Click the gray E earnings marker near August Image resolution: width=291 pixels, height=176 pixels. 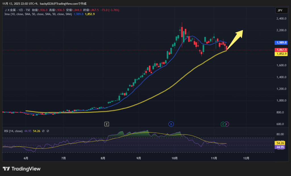107,124
